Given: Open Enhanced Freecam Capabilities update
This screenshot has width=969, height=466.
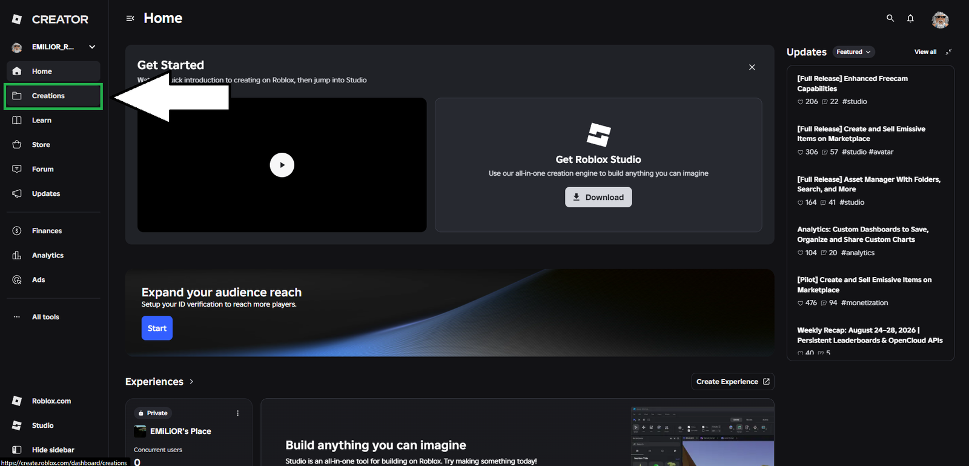Looking at the screenshot, I should (852, 84).
